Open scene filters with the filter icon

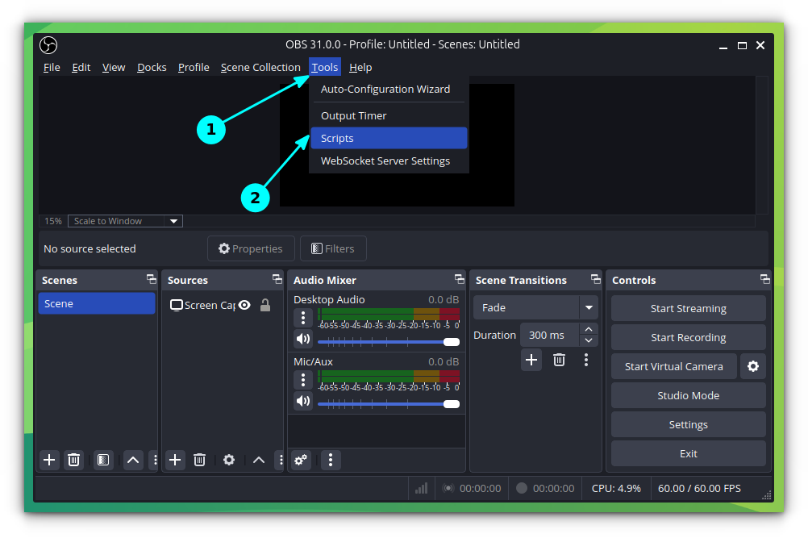coord(103,460)
